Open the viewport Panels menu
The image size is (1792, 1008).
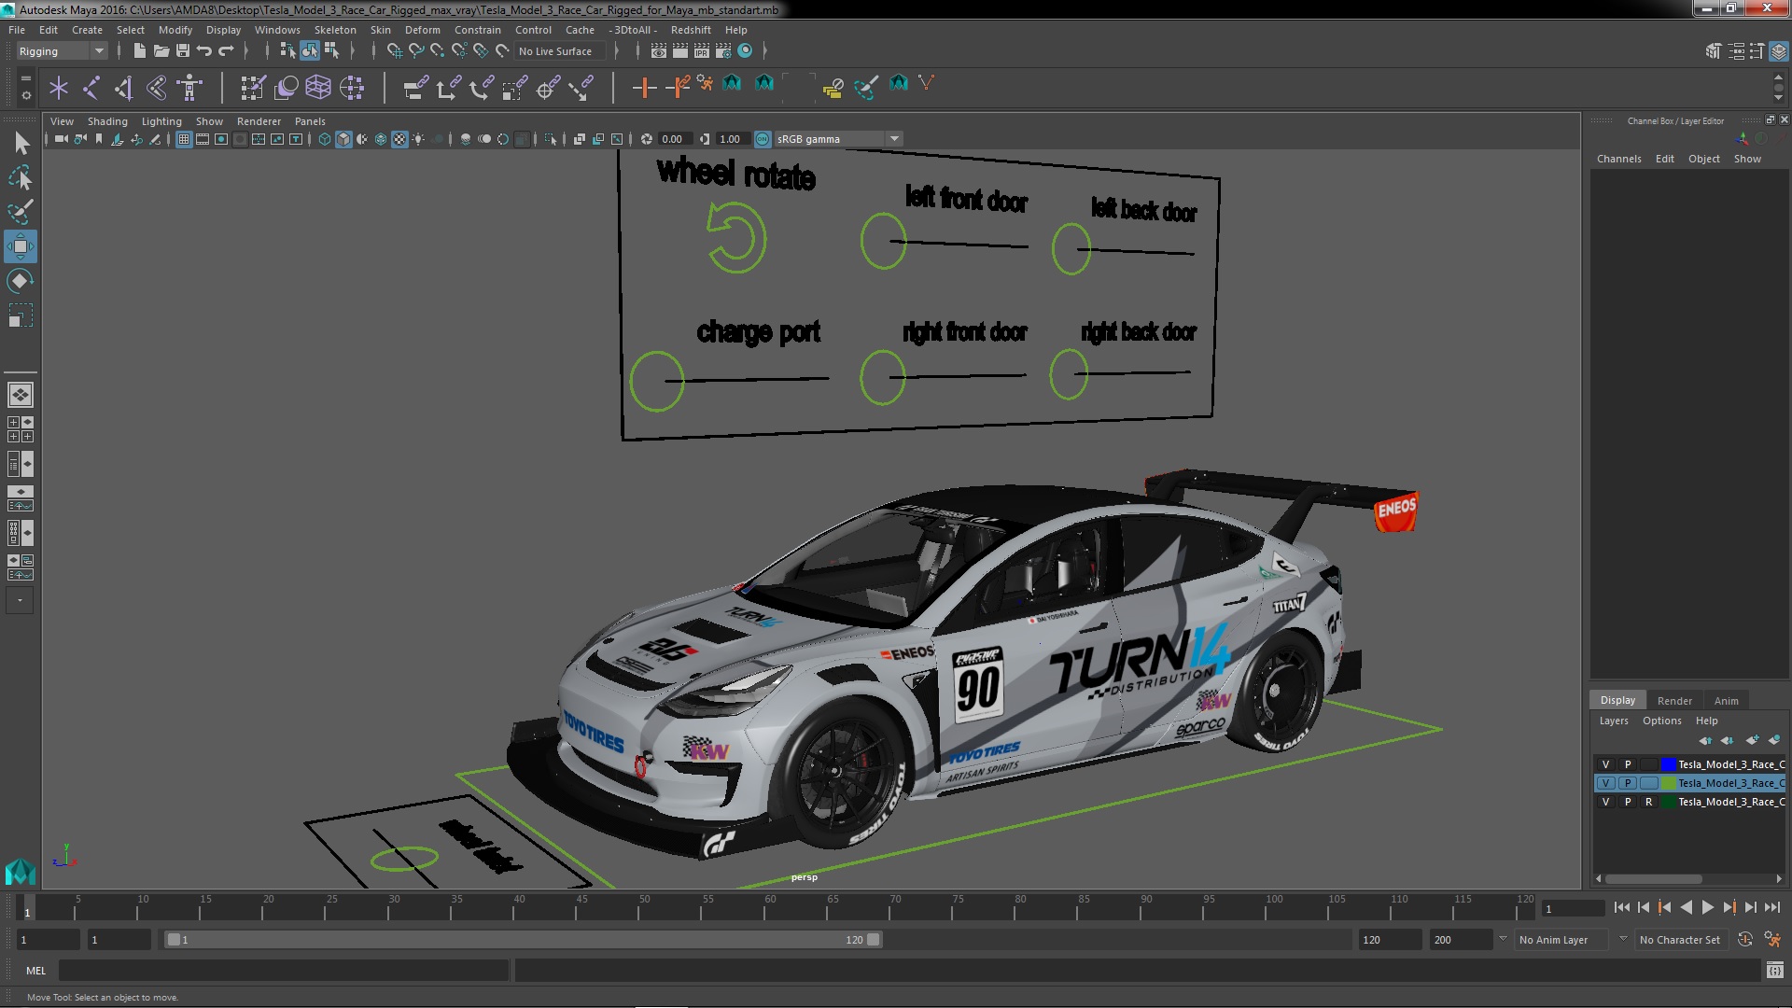(310, 121)
